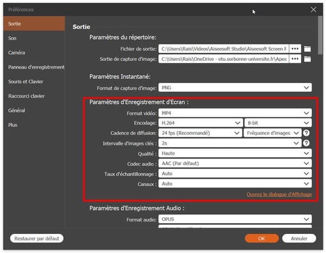Click three-dots button for Sortie de capture d'image
The image size is (326, 253).
(295, 59)
